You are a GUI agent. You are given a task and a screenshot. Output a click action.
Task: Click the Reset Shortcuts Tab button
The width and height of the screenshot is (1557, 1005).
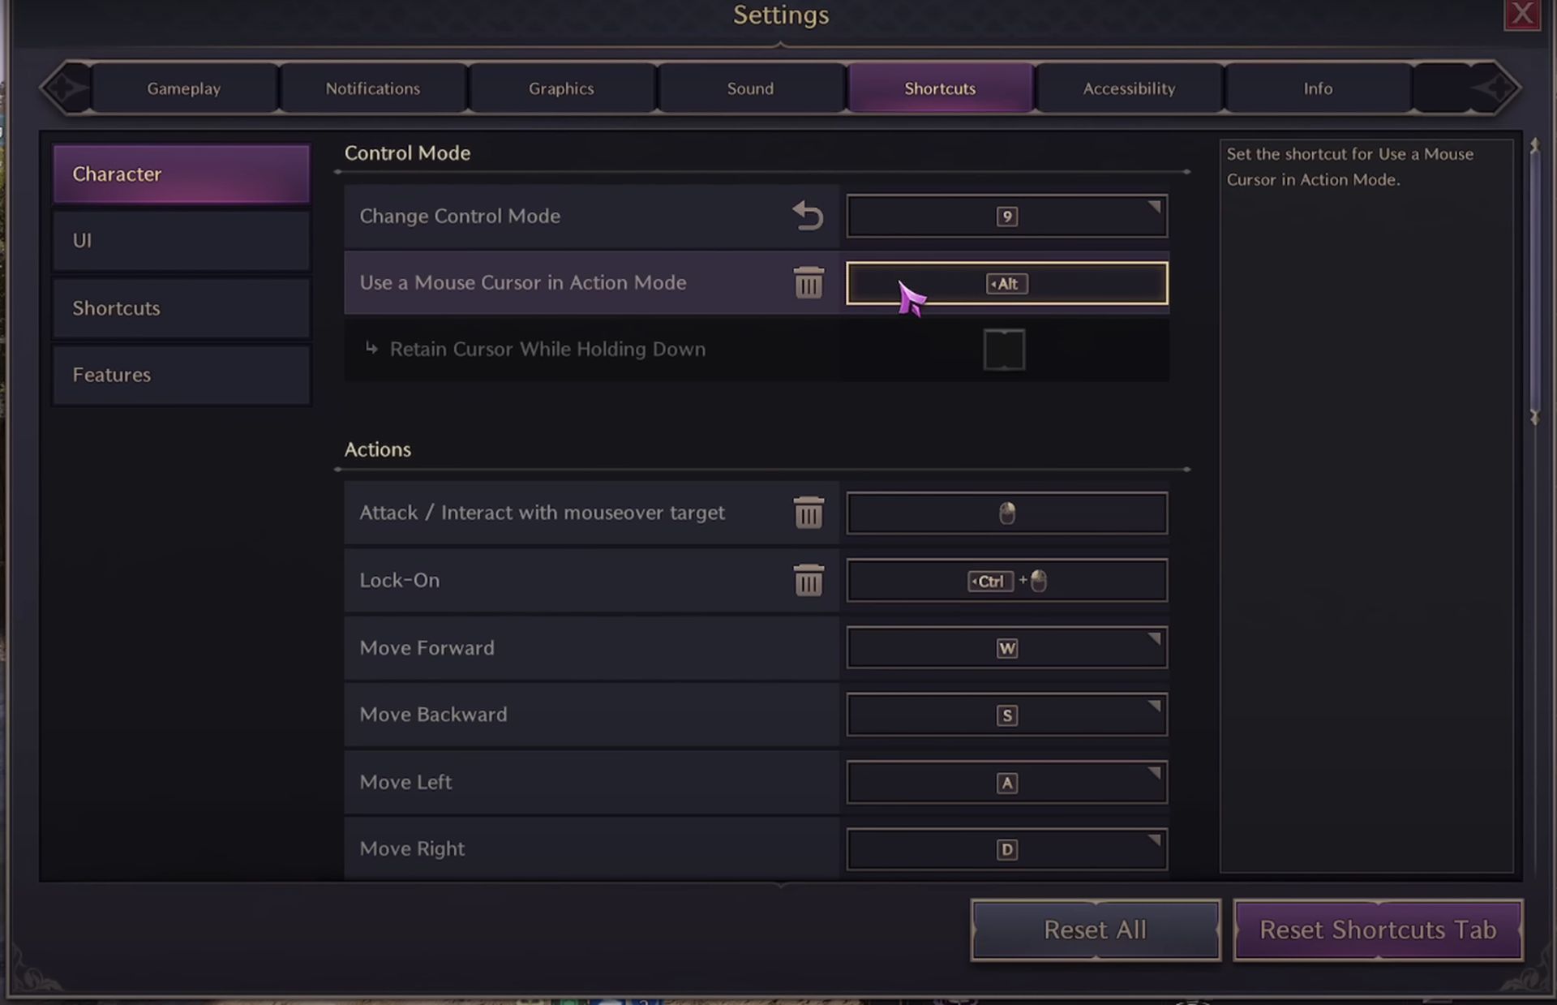1379,929
